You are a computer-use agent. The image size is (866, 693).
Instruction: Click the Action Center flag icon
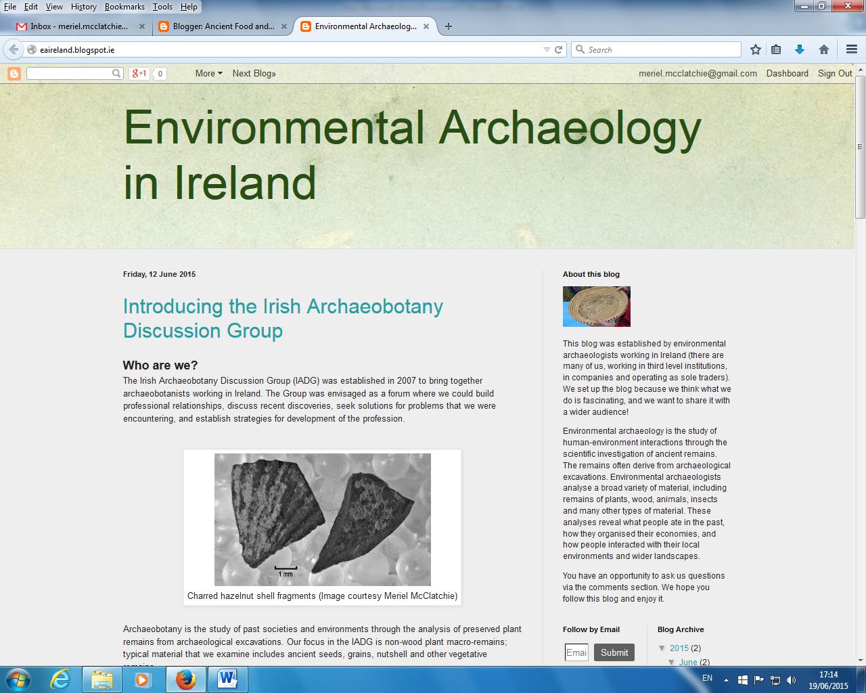[x=759, y=680]
